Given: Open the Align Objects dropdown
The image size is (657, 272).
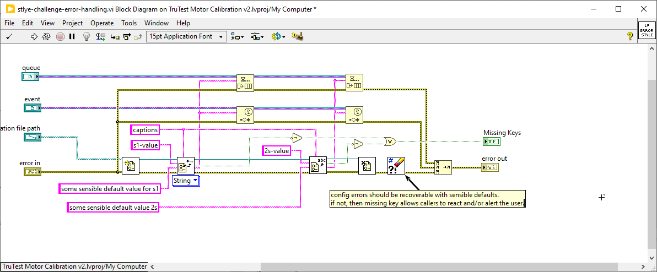Looking at the screenshot, I should 238,37.
